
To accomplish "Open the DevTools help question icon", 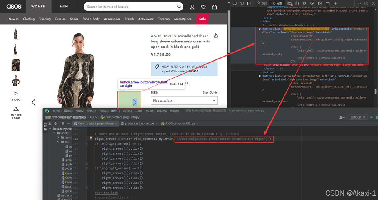I will pos(366,3).
